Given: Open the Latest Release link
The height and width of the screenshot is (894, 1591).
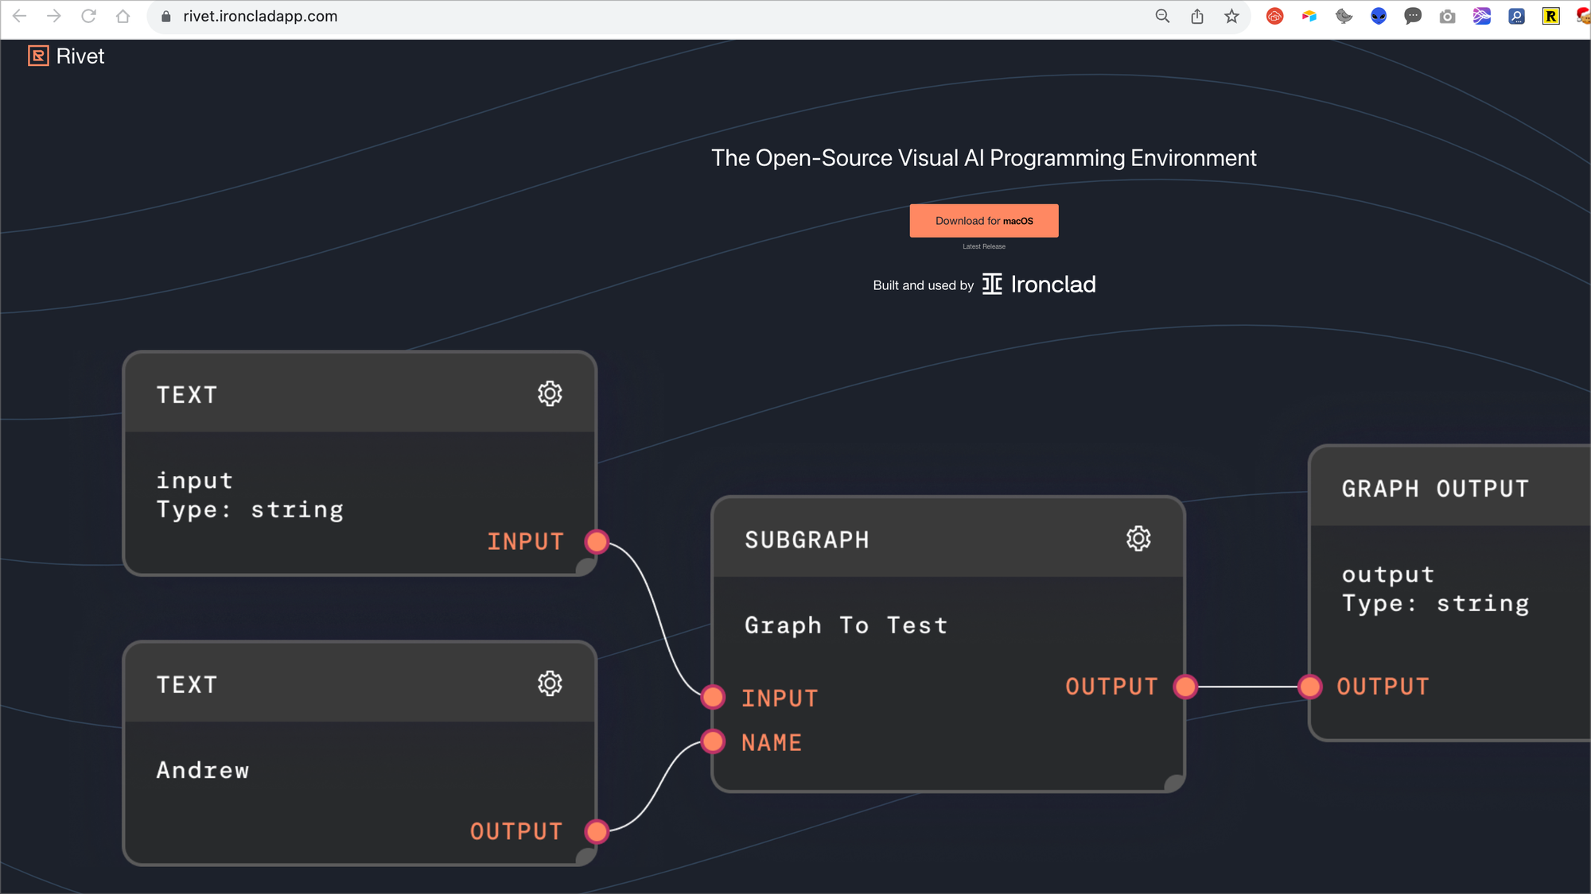Looking at the screenshot, I should (984, 246).
